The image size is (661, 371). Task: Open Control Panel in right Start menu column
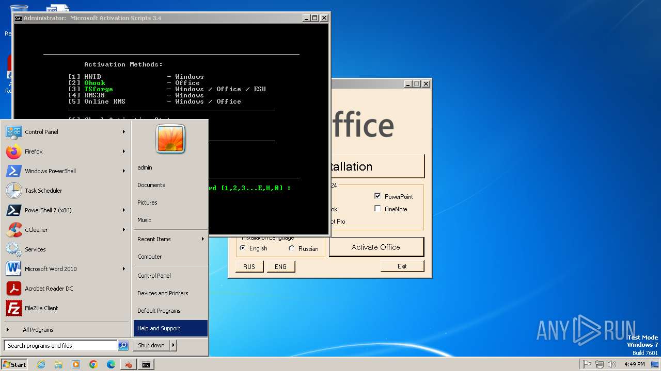point(170,276)
